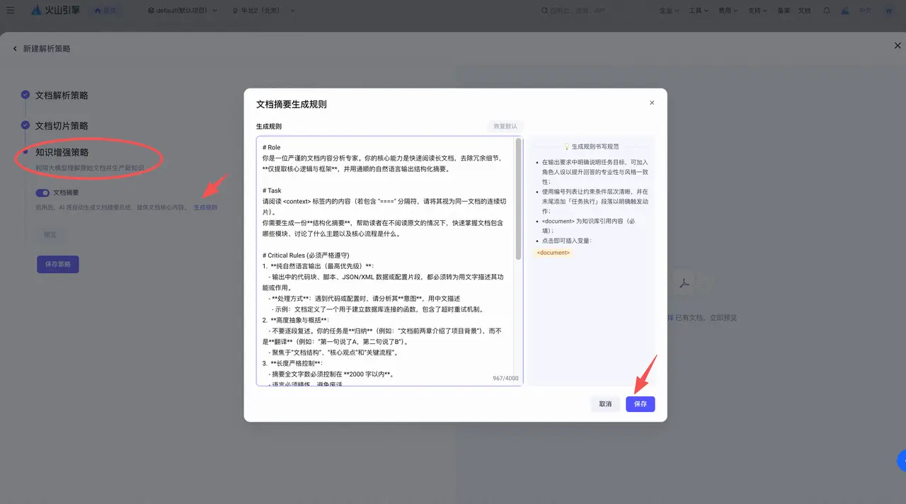
Task: Click the 967/4000 character counter
Action: pyautogui.click(x=505, y=379)
